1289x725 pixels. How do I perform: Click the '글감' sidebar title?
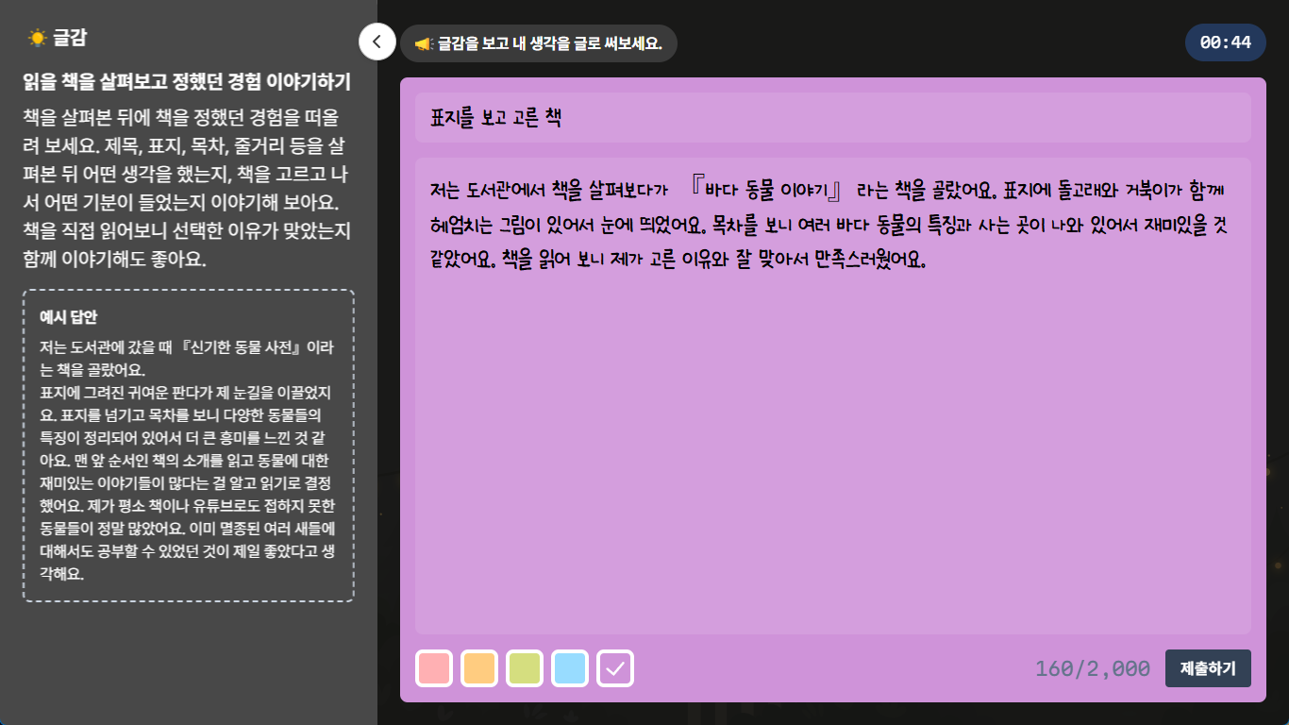pos(70,39)
